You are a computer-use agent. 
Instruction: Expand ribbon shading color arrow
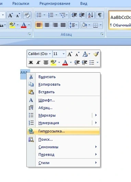89,25
